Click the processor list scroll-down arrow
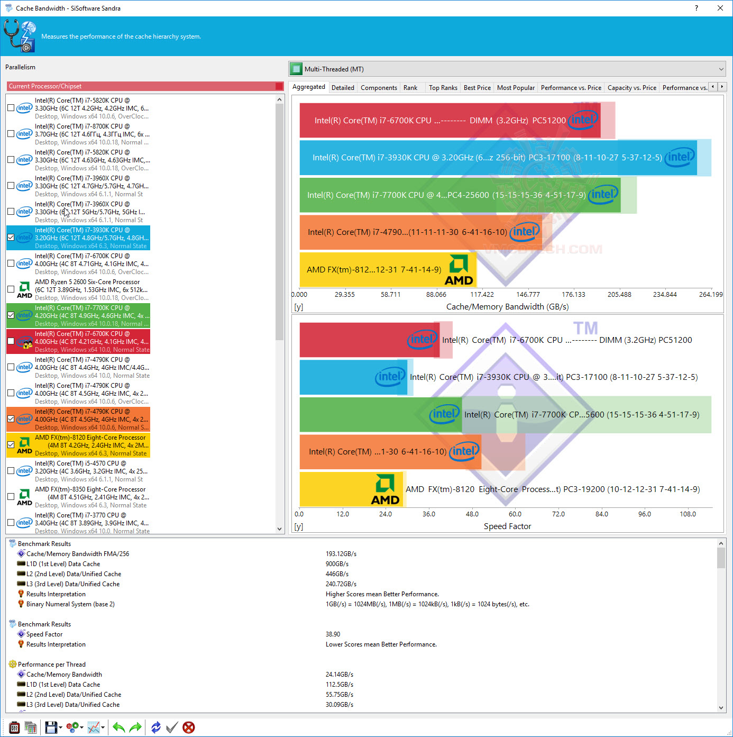The height and width of the screenshot is (737, 733). pyautogui.click(x=280, y=529)
